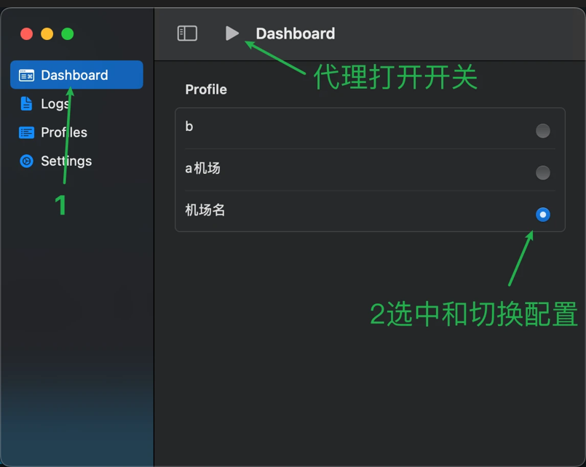Click the 机场名 profile row name
This screenshot has height=467, width=586.
coord(205,210)
